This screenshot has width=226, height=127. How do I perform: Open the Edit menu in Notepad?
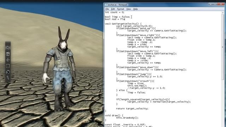(x=113, y=9)
